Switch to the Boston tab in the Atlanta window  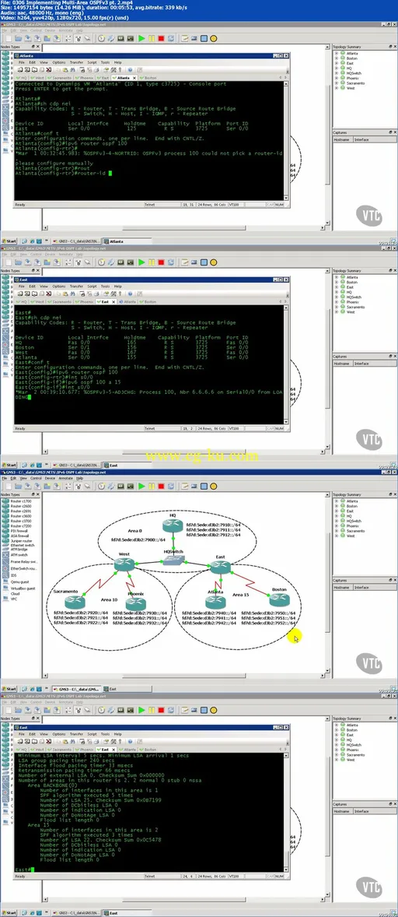coord(148,78)
